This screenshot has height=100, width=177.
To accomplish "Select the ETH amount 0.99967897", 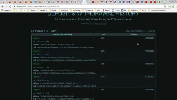I will (149, 77).
